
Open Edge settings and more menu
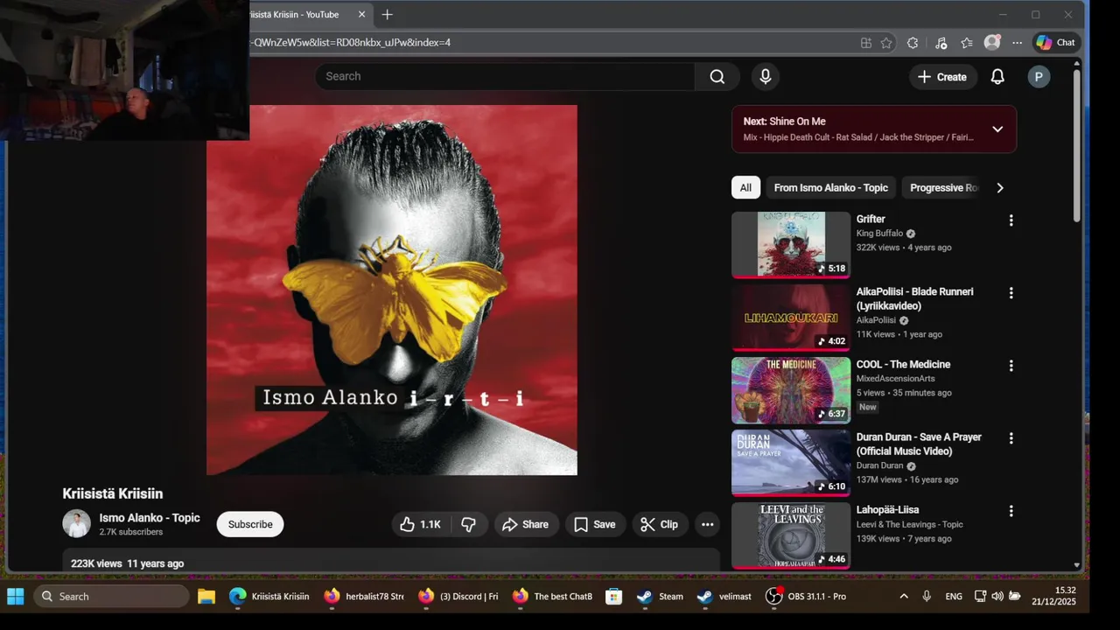click(1017, 42)
